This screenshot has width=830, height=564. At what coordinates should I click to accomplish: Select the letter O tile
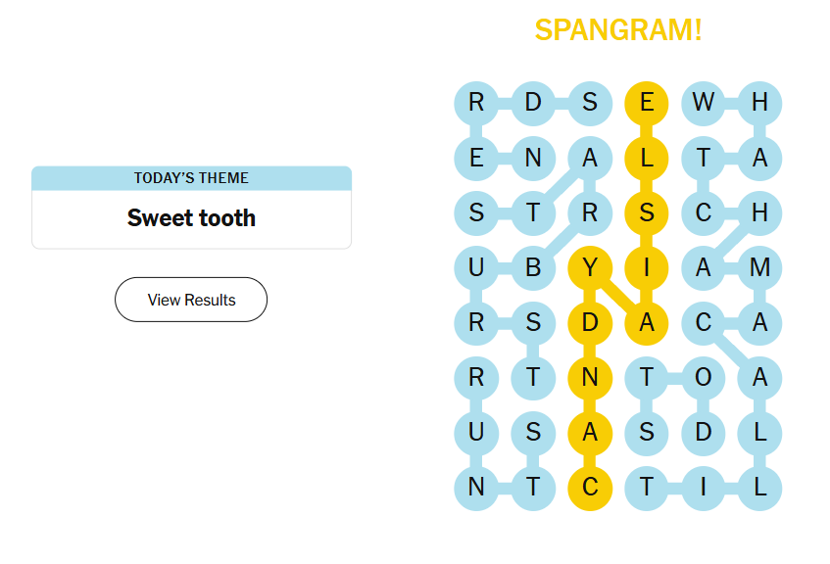704,377
